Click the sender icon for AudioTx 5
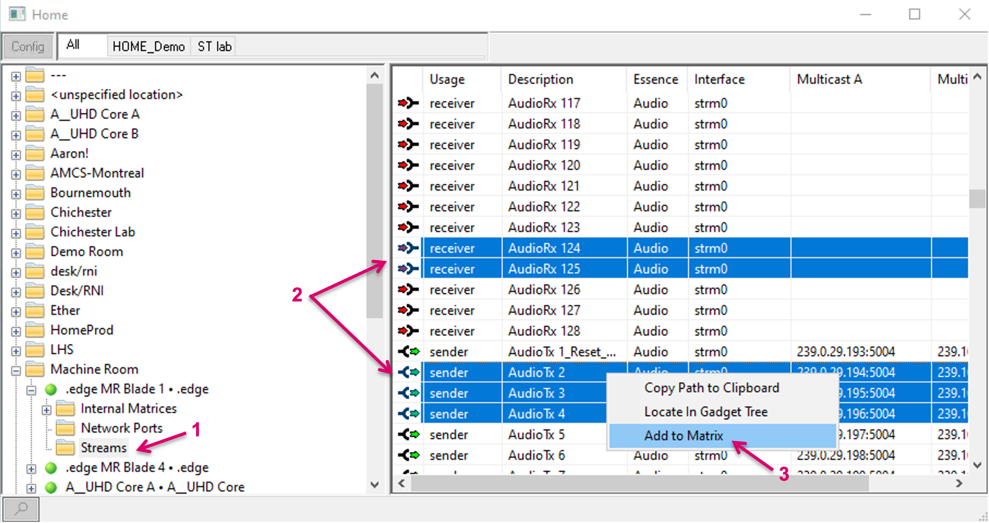The image size is (989, 523). (x=408, y=434)
